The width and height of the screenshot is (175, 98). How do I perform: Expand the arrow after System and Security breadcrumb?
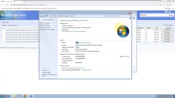69,16
